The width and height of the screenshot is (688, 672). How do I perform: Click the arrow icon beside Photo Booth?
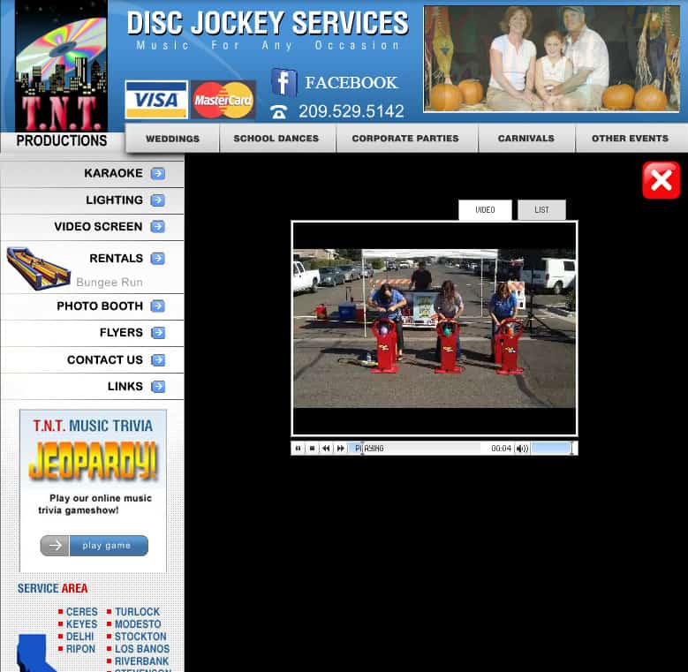coord(157,306)
